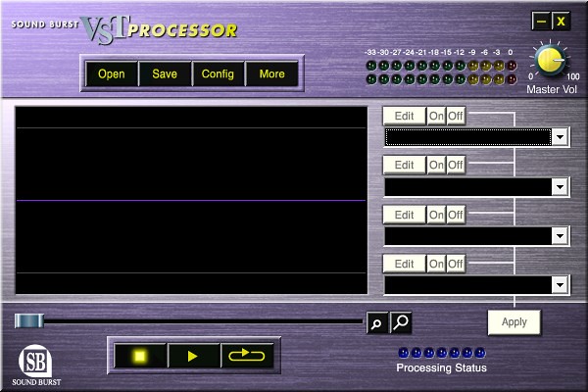Click Edit for the third effect slot
The image size is (588, 392).
tap(404, 215)
